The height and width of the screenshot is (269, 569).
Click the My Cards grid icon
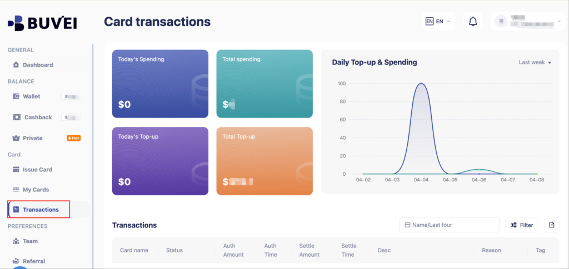point(16,189)
